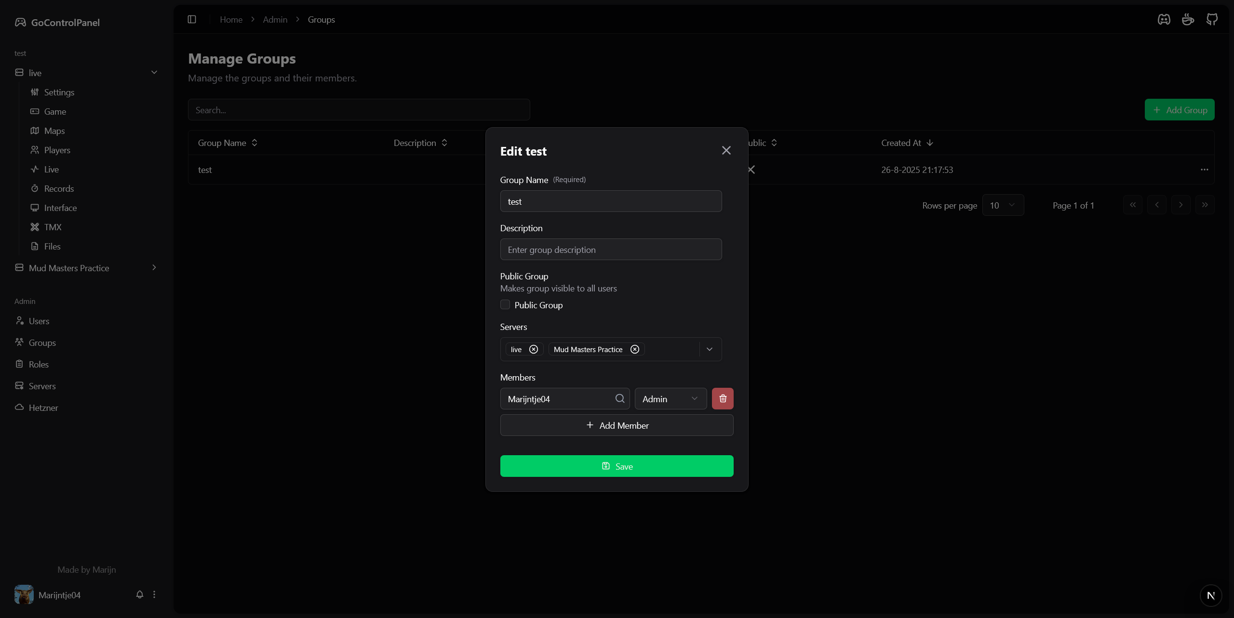Remove the live server tag
Viewport: 1234px width, 618px height.
coord(533,349)
